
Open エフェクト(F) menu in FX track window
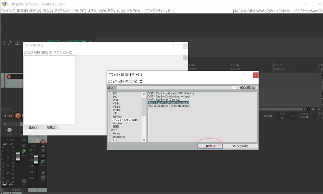pos(32,53)
